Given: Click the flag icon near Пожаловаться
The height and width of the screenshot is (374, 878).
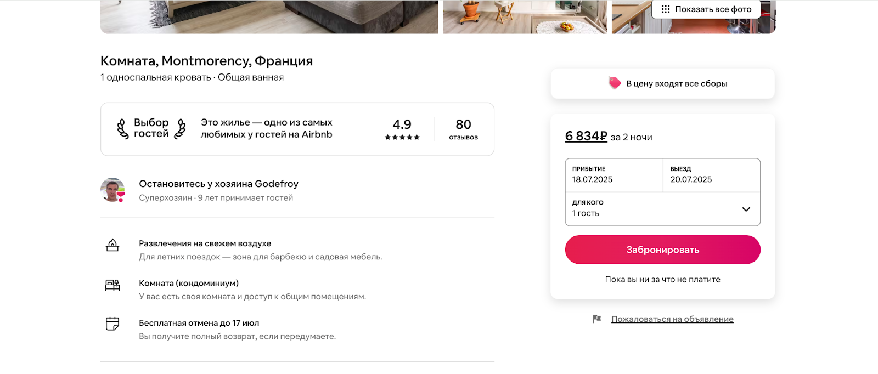Looking at the screenshot, I should [x=597, y=319].
